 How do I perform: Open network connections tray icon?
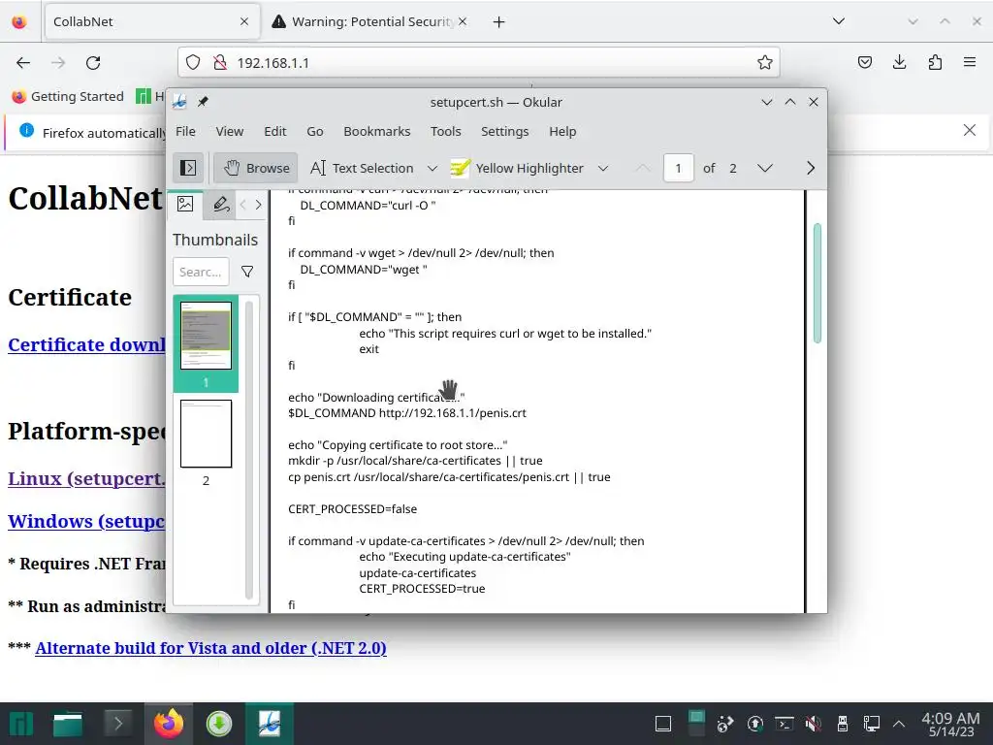point(872,724)
